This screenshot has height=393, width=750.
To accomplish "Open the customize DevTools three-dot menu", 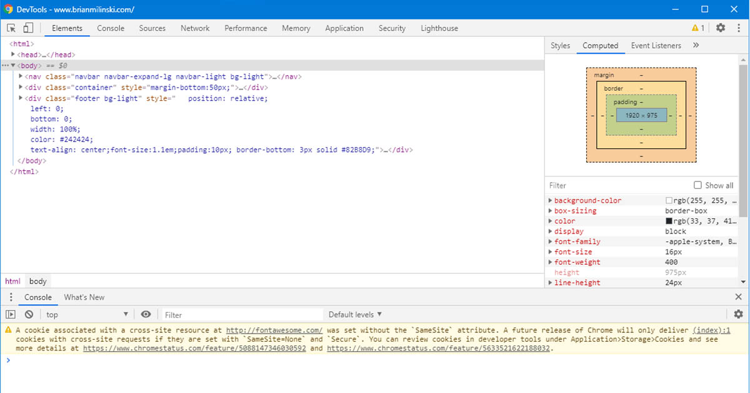I will 738,28.
